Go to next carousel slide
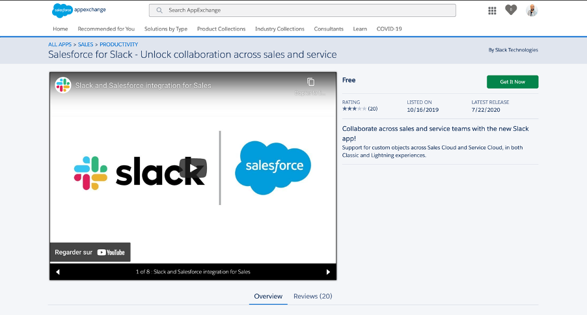This screenshot has width=587, height=315. (328, 272)
